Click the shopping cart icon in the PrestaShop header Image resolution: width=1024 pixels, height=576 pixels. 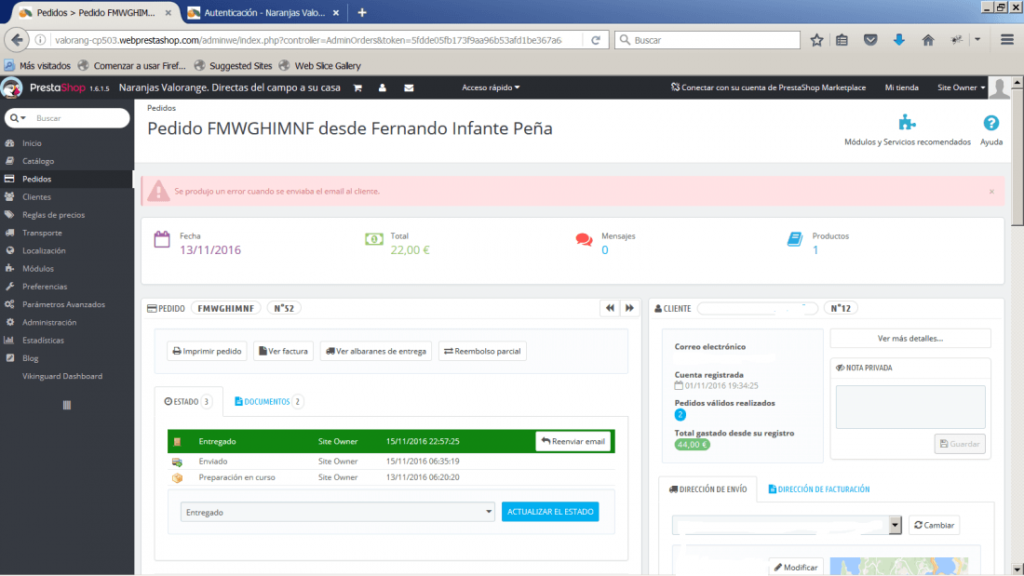[x=357, y=87]
